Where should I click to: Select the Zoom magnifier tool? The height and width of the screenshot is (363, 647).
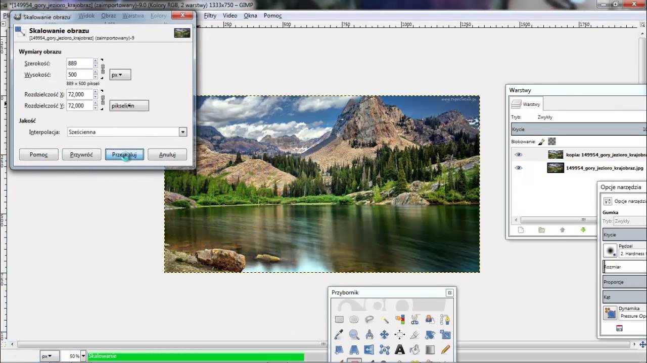click(x=354, y=334)
